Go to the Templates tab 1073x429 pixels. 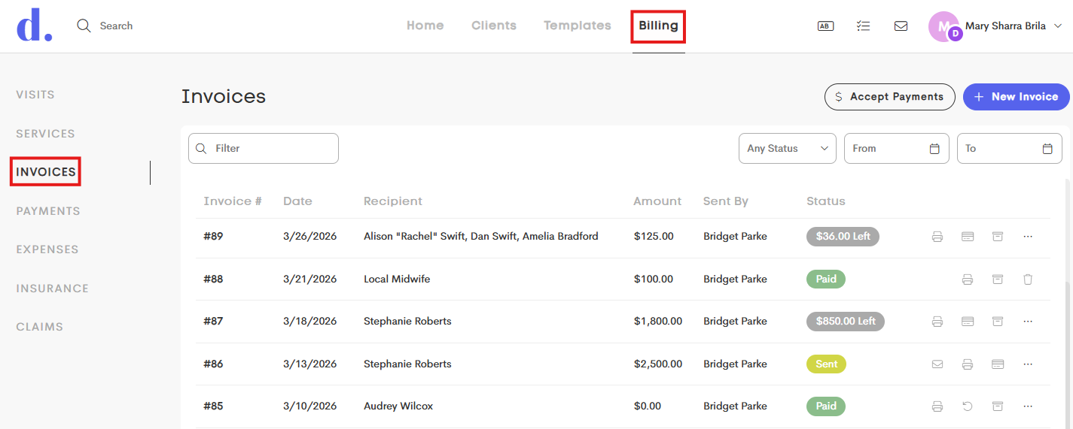click(578, 26)
